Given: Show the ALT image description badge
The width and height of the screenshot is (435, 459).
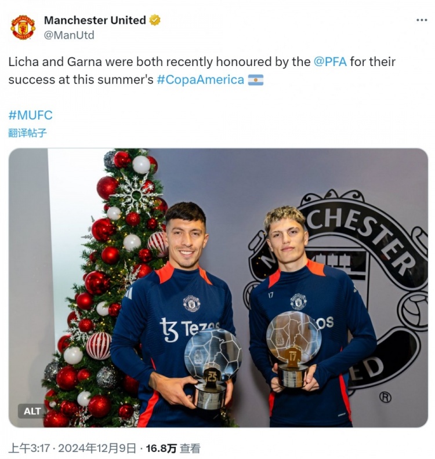Looking at the screenshot, I should [x=32, y=411].
